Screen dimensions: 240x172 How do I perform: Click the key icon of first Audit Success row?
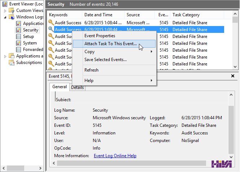(x=51, y=23)
